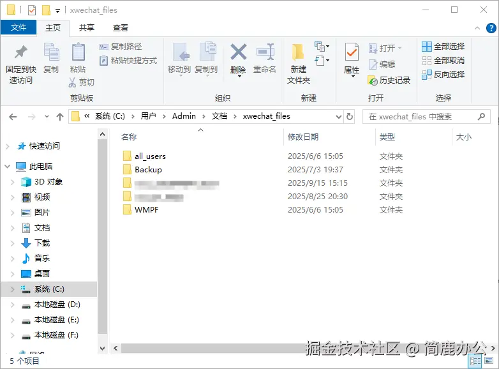The height and width of the screenshot is (369, 499).
Task: Sort by the 名称 column header
Action: coord(129,137)
